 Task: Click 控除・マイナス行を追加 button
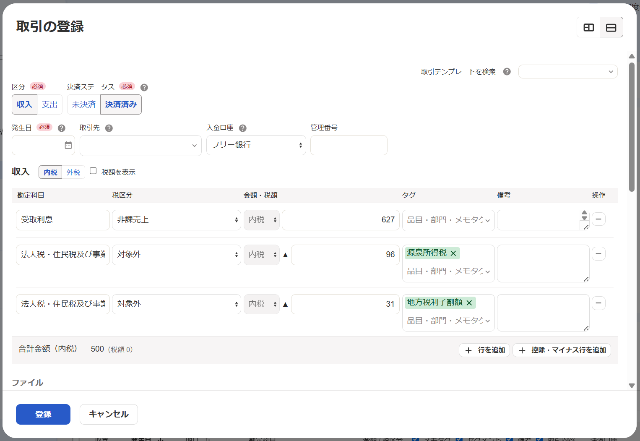[x=562, y=350]
